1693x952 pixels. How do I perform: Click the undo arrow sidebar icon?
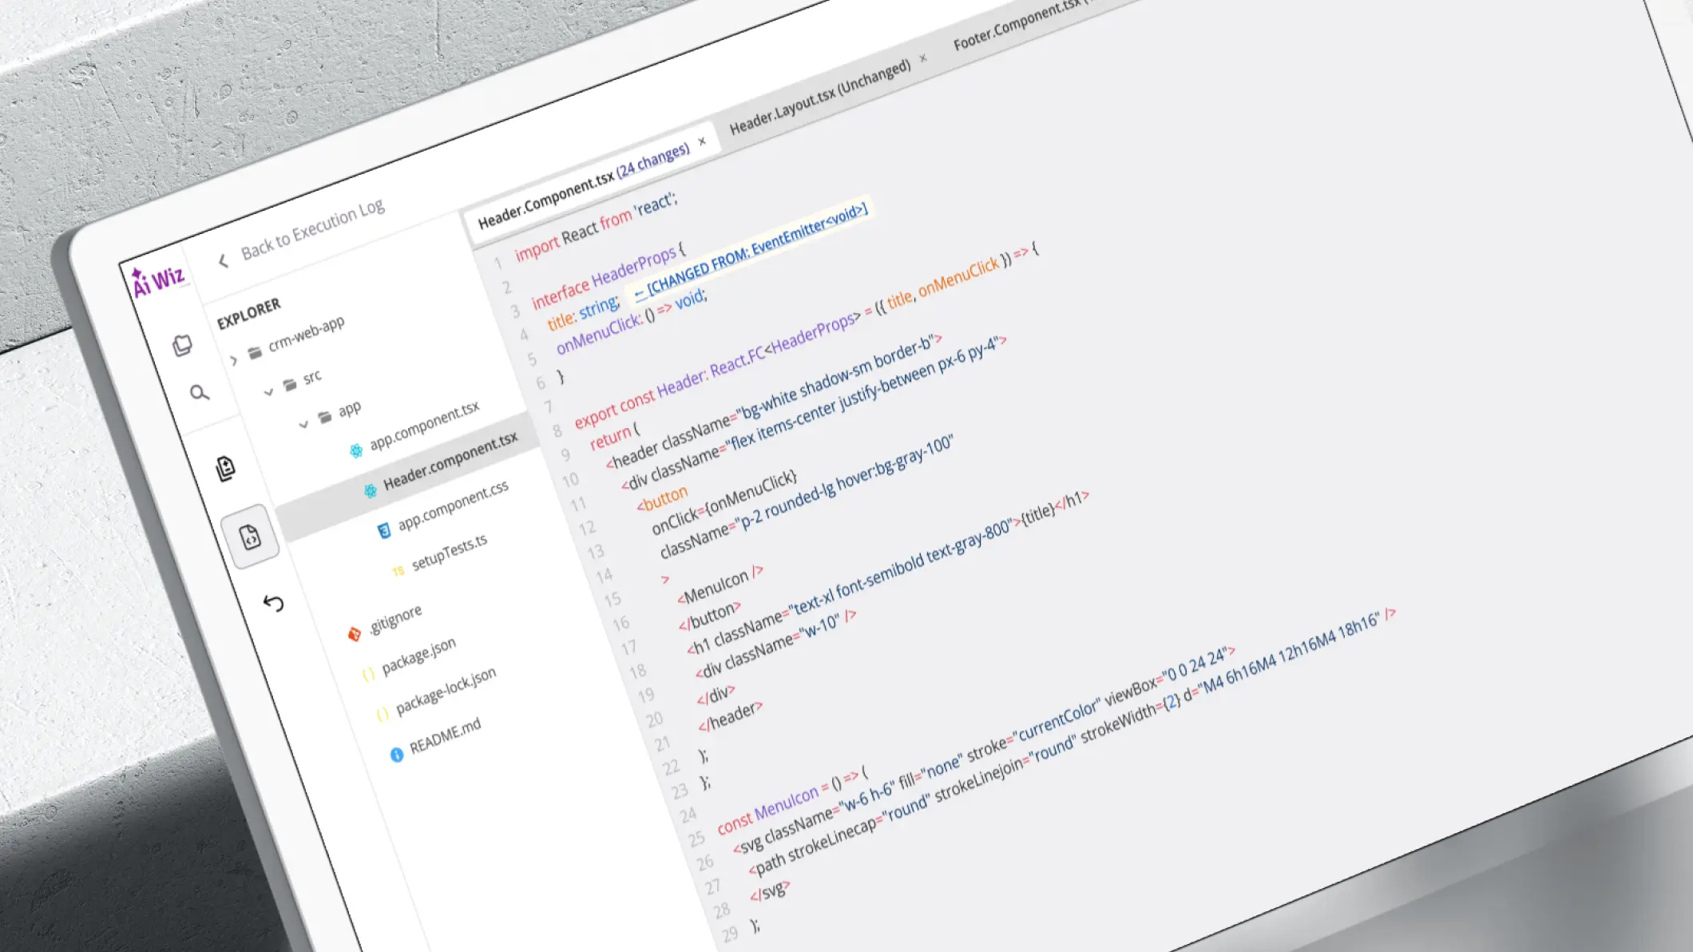(x=274, y=603)
